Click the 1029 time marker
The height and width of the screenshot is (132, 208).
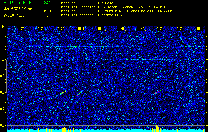pos(180,29)
